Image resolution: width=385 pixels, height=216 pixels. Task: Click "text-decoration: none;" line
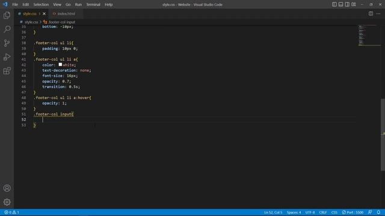click(67, 70)
